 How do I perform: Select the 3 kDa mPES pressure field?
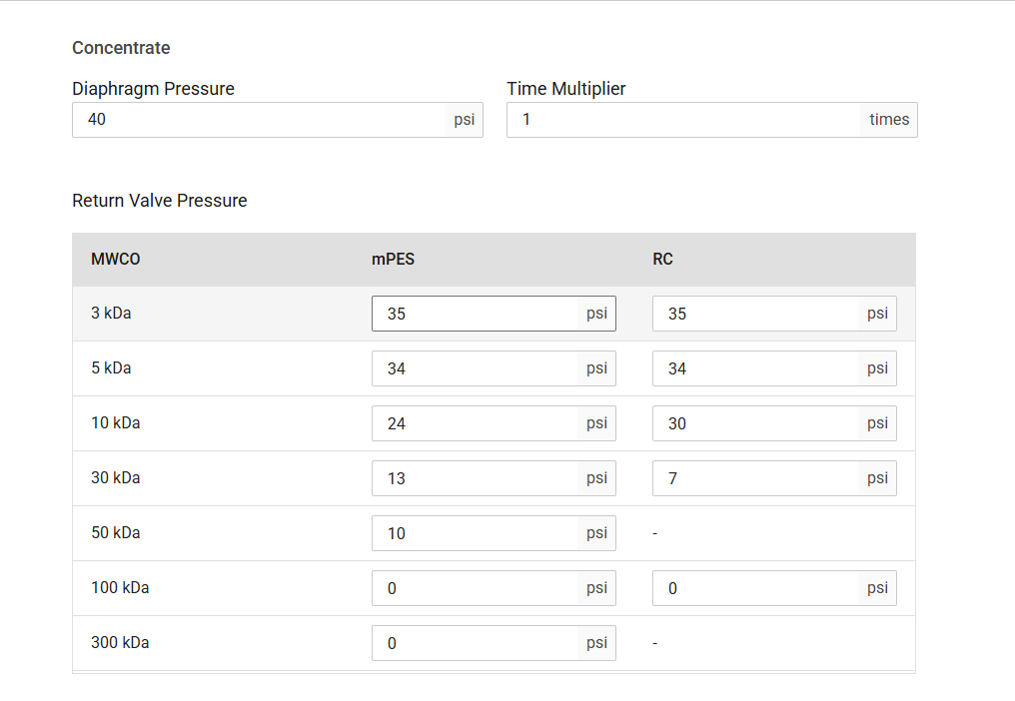(x=474, y=314)
